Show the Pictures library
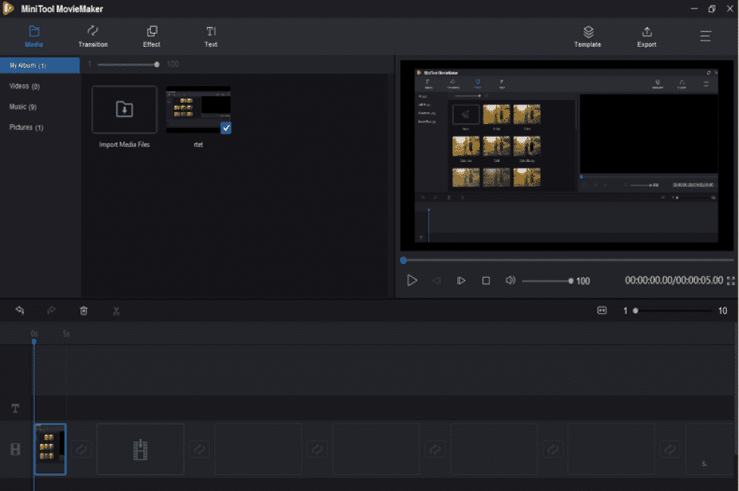The image size is (739, 491). [x=27, y=127]
